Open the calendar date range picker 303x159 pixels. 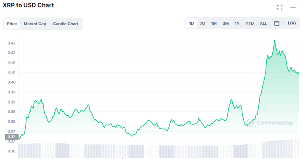coord(277,24)
